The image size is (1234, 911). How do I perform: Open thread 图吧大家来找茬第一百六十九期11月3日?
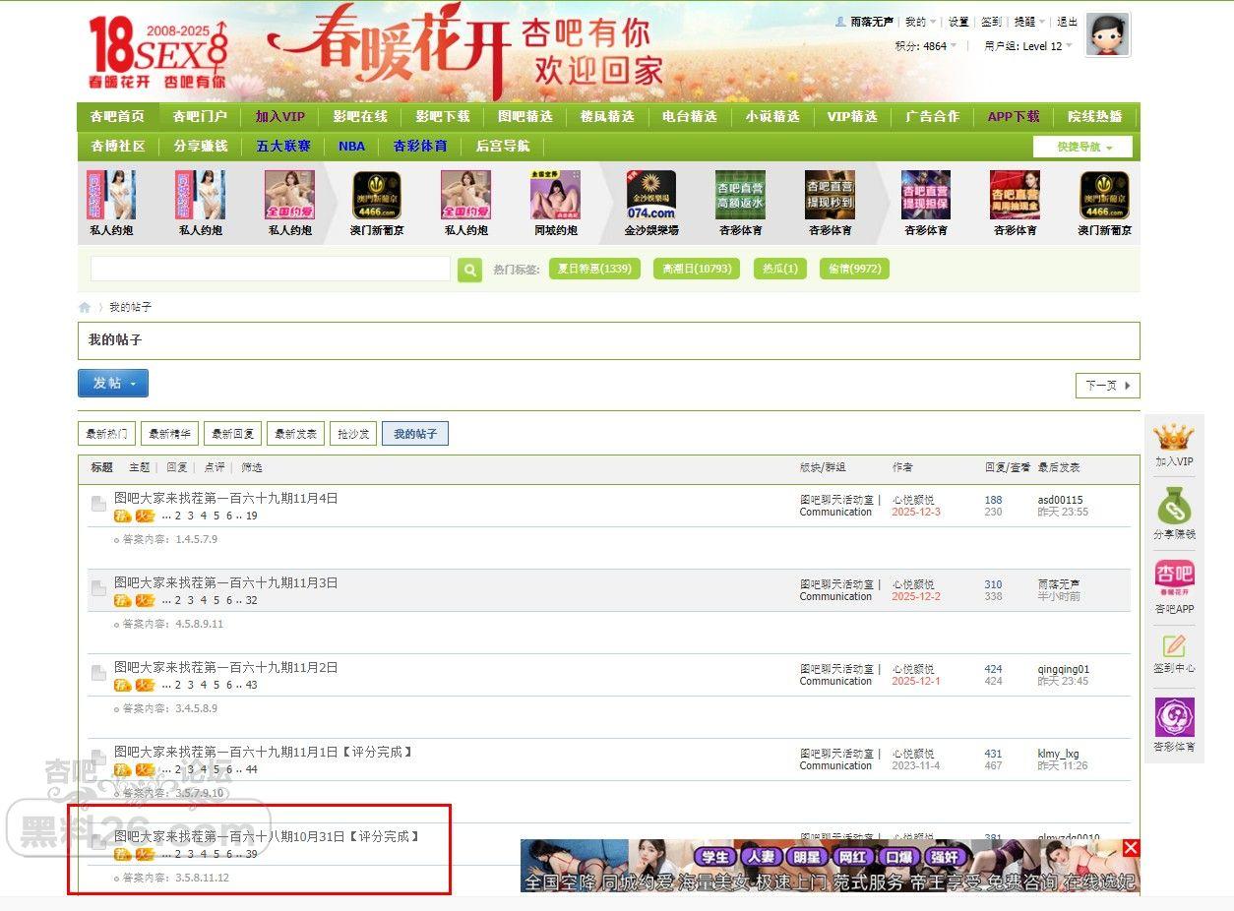click(x=226, y=582)
